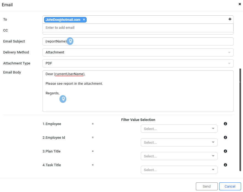The height and width of the screenshot is (192, 243).
Task: Click lightbulb hint icon in Email Body
Action: [63, 99]
